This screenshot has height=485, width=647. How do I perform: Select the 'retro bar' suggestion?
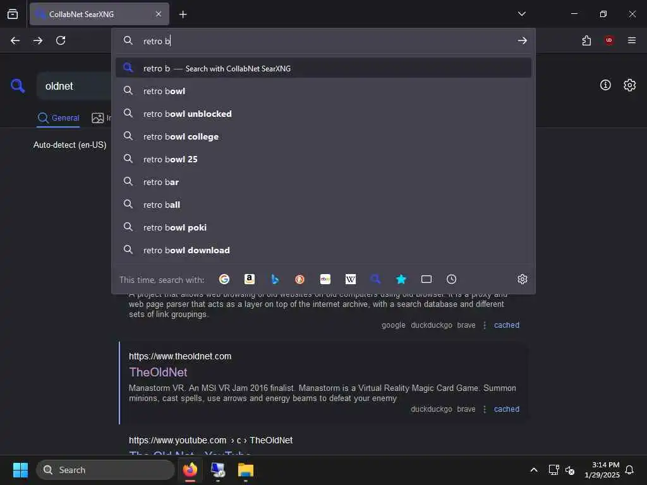(x=323, y=181)
